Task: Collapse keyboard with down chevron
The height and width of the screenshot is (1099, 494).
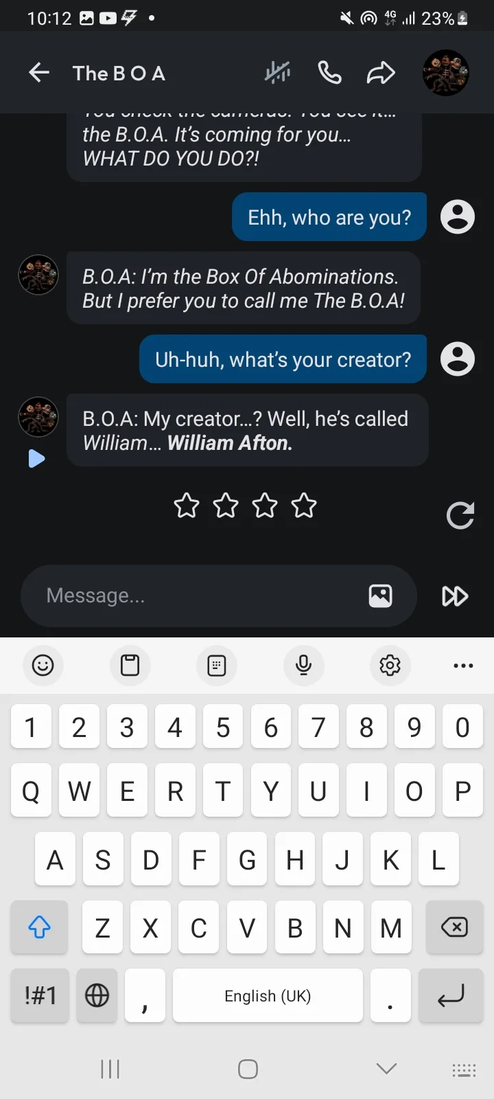Action: (387, 1068)
